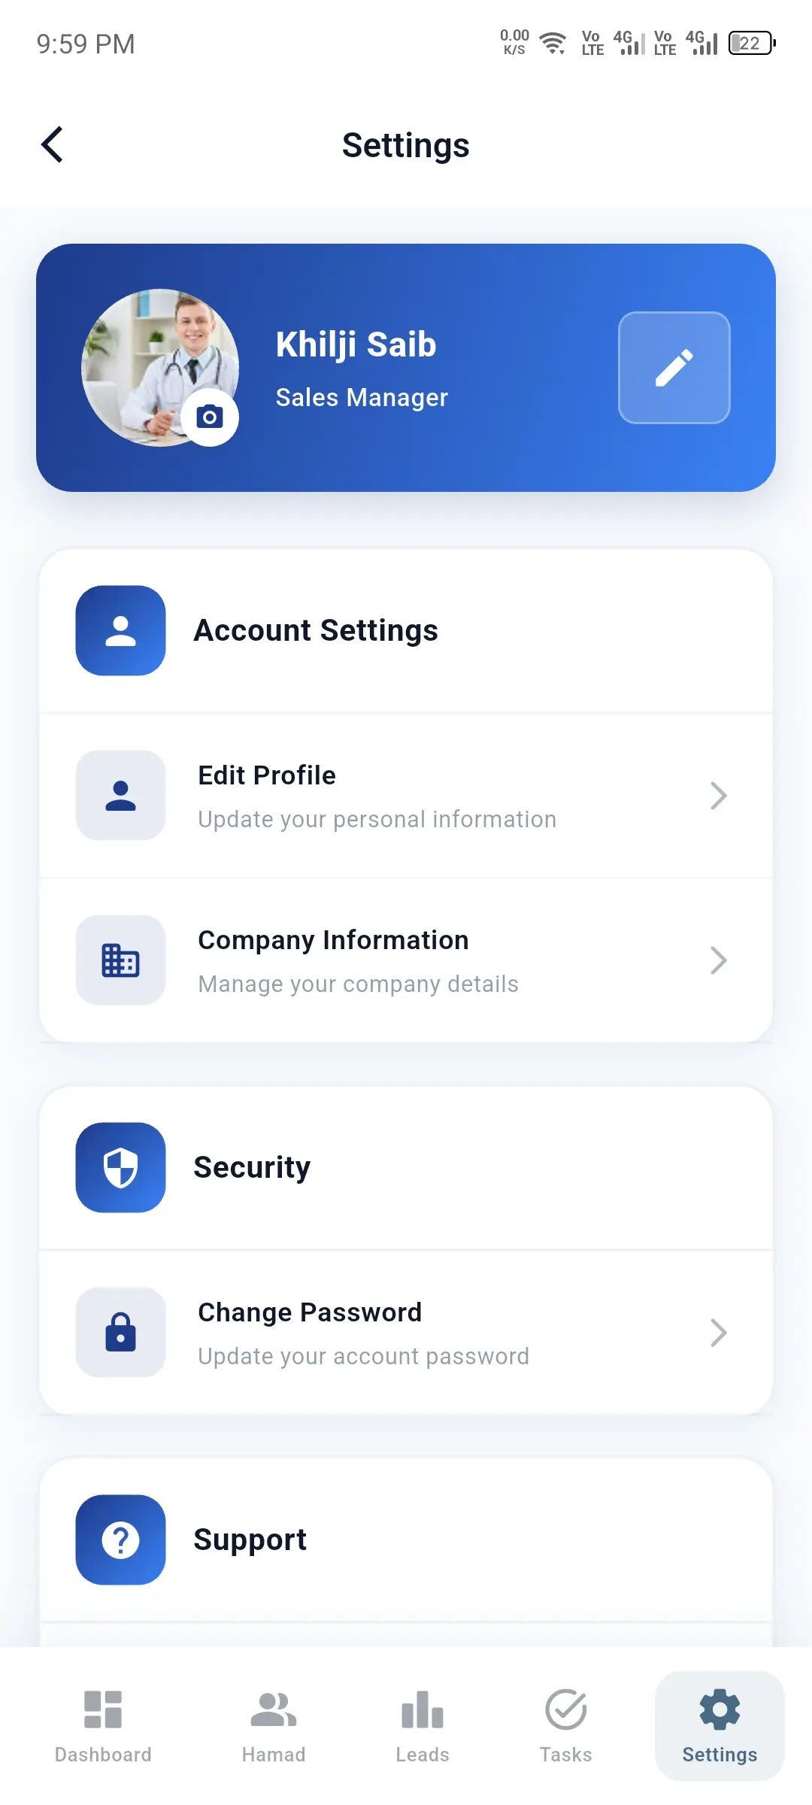Tap the Security shield icon
This screenshot has width=812, height=1805.
[x=120, y=1167]
